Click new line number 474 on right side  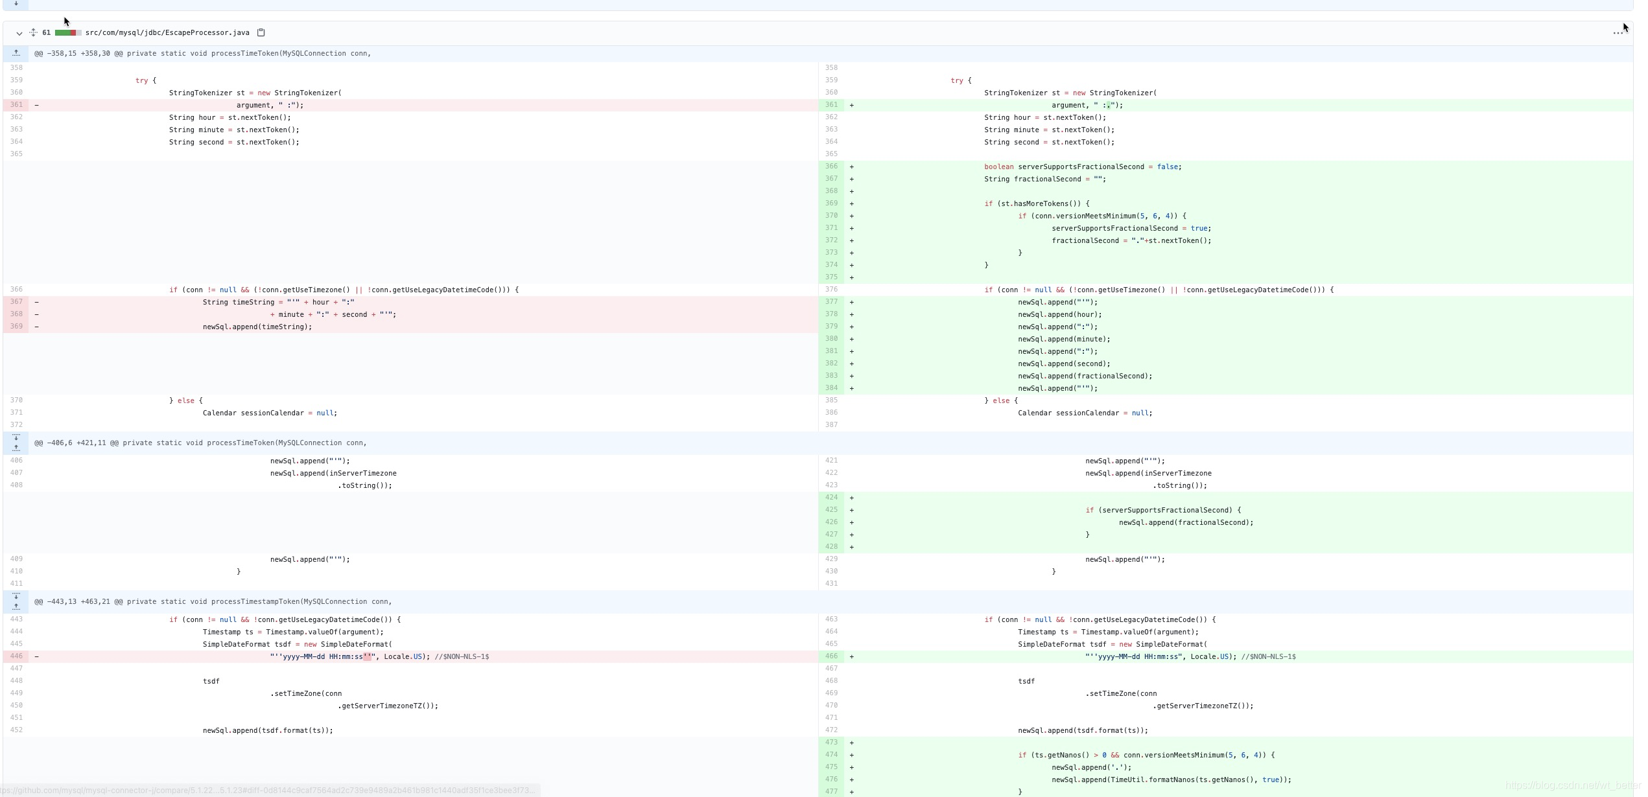click(831, 755)
